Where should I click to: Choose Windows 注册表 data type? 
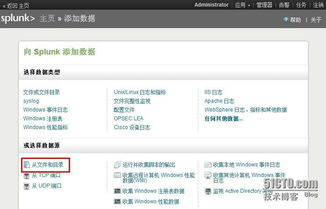[x=43, y=119]
